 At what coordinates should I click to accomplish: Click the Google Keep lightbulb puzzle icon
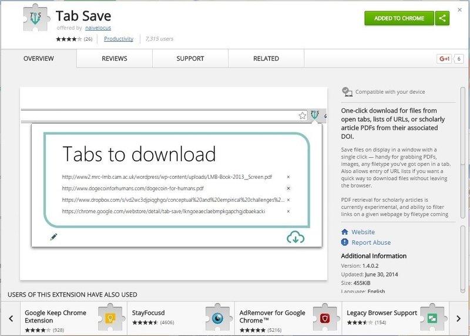coord(110,317)
